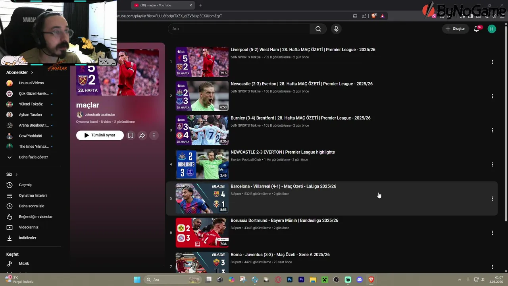
Task: Play Barcelona Villarreal thumbnail
Action: click(202, 199)
